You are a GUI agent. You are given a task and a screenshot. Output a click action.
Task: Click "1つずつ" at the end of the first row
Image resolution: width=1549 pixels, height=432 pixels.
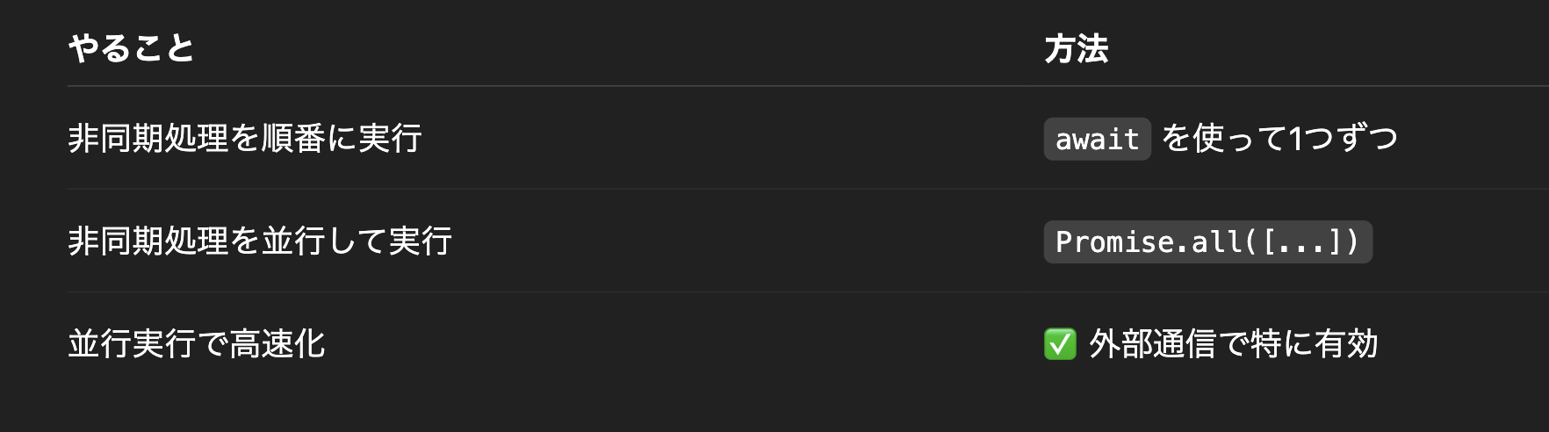(x=1343, y=139)
